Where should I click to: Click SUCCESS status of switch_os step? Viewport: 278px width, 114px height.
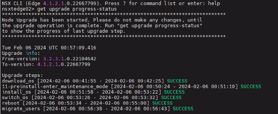171,98
